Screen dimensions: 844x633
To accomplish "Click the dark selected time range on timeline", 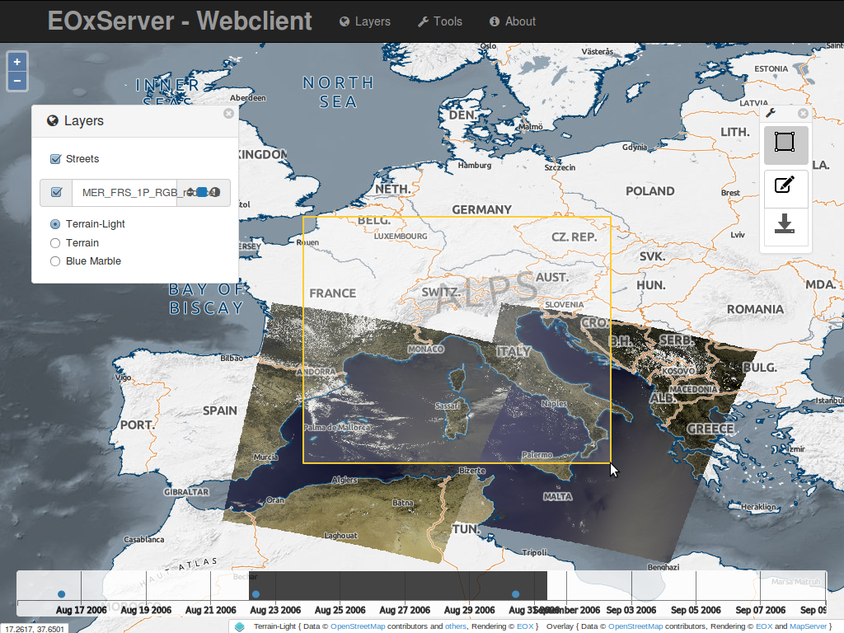I will pyautogui.click(x=398, y=586).
